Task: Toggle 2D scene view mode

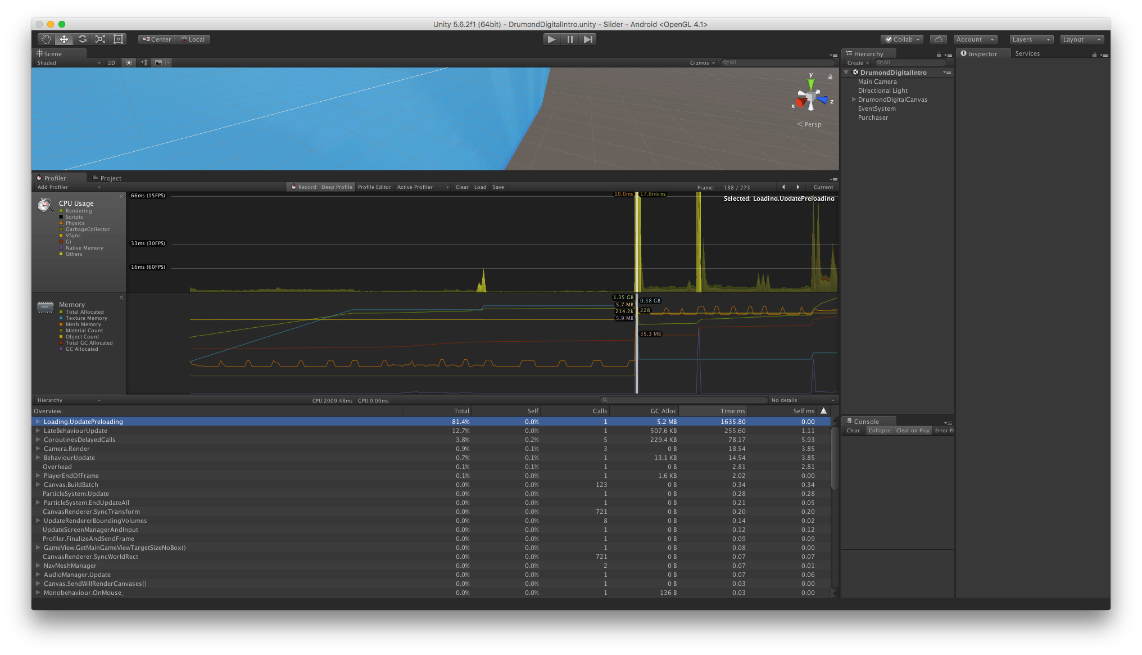Action: [x=111, y=63]
